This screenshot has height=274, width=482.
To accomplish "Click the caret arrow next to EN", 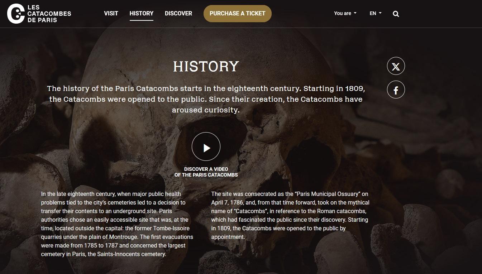I will click(x=380, y=13).
